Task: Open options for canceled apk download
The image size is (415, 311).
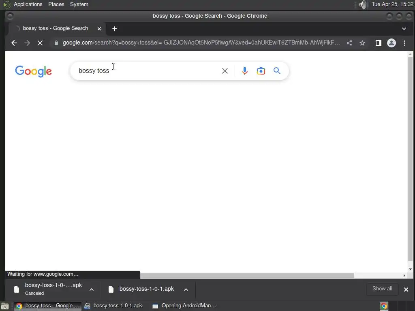Action: [x=92, y=290]
